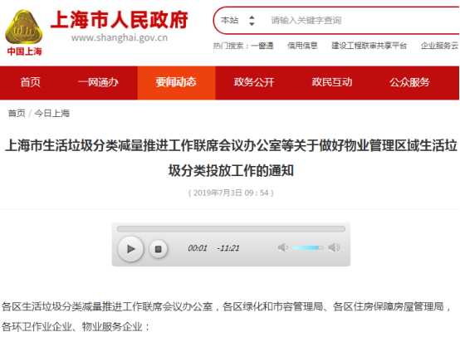Image resolution: width=460 pixels, height=337 pixels.
Task: Select the 要闻动态 navigation tab
Action: click(176, 83)
